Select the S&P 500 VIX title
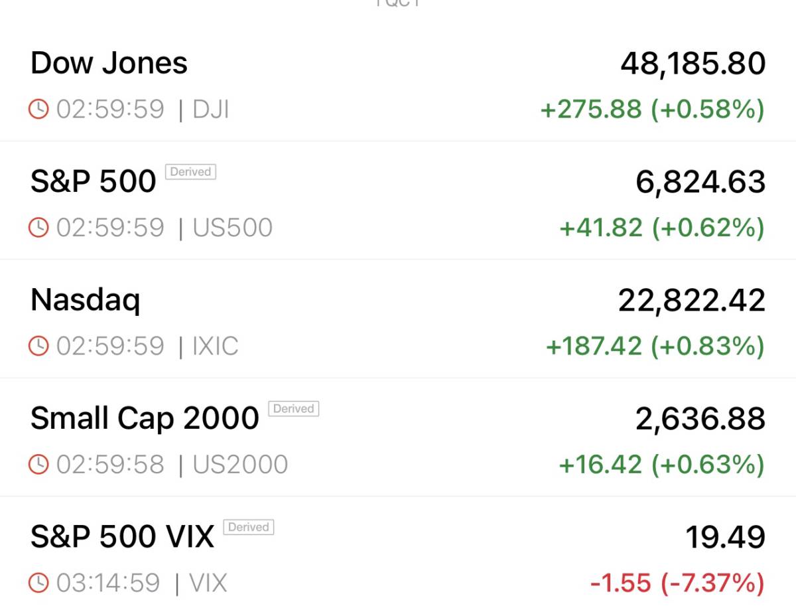Viewport: 796px width, 612px height. coord(122,536)
